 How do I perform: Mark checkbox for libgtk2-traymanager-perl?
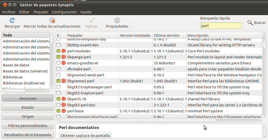pyautogui.click(x=58, y=87)
